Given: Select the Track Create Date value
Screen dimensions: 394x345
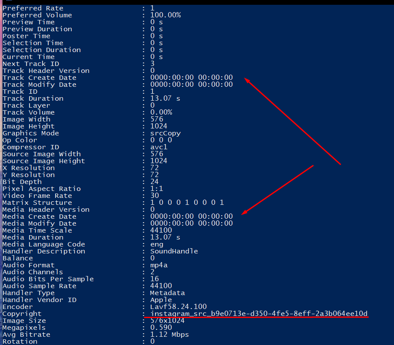Looking at the screenshot, I should coord(192,77).
